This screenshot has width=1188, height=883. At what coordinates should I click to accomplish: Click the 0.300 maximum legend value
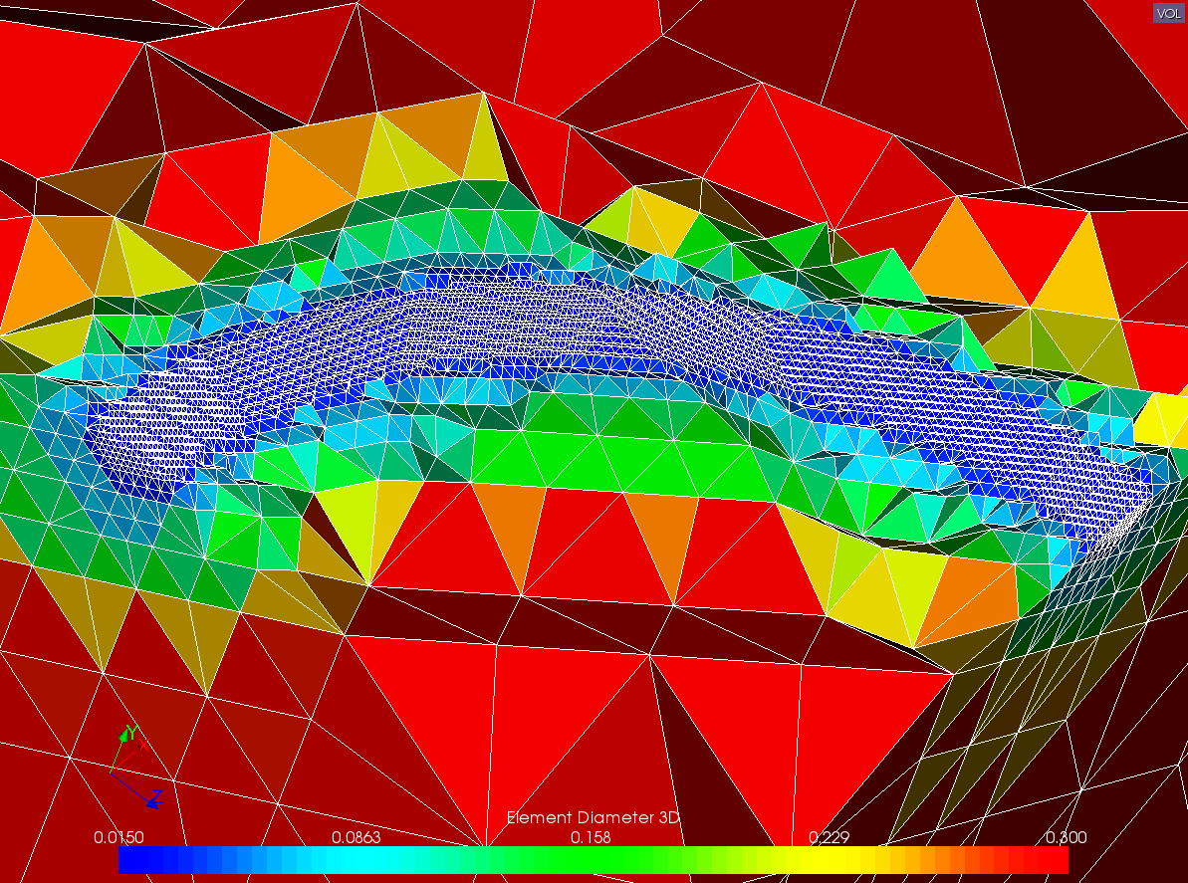pyautogui.click(x=1066, y=837)
